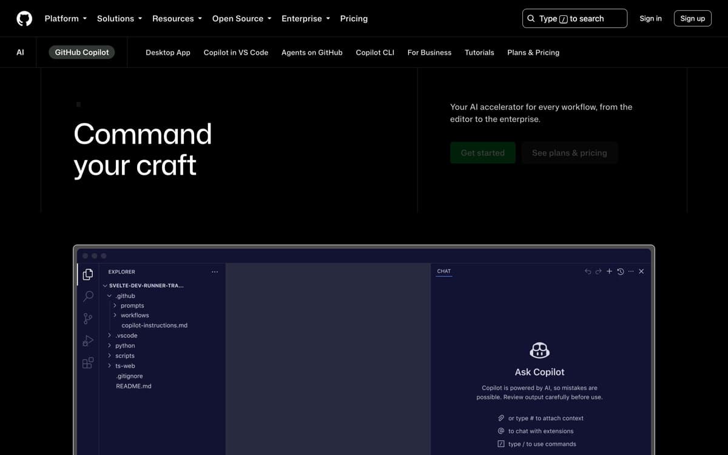The height and width of the screenshot is (455, 728).
Task: Click the Sign up button
Action: tap(692, 18)
